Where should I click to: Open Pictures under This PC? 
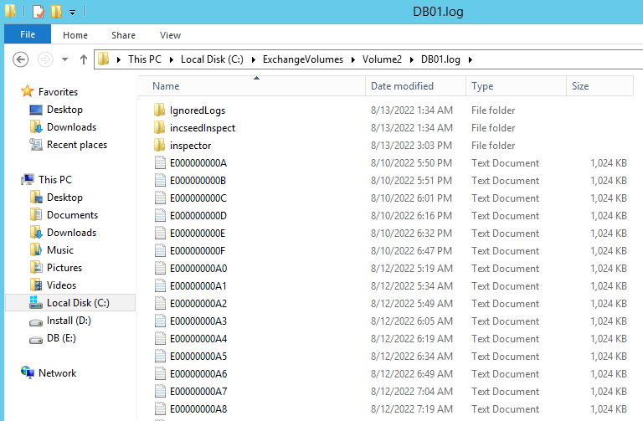pos(64,268)
